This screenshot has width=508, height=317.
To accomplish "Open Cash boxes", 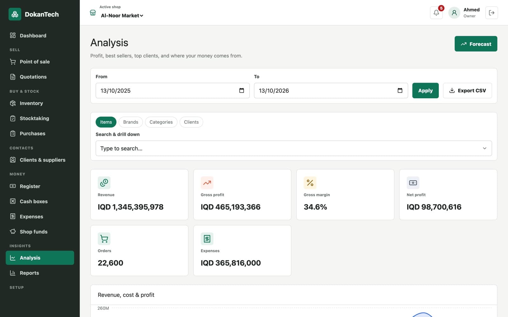I will coord(40,201).
